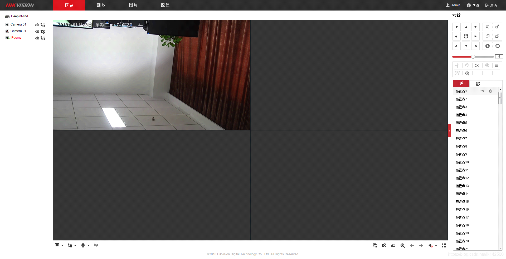Viewport: 506px width, 259px height.
Task: Select 预置点16 in preset list
Action: tap(462, 210)
